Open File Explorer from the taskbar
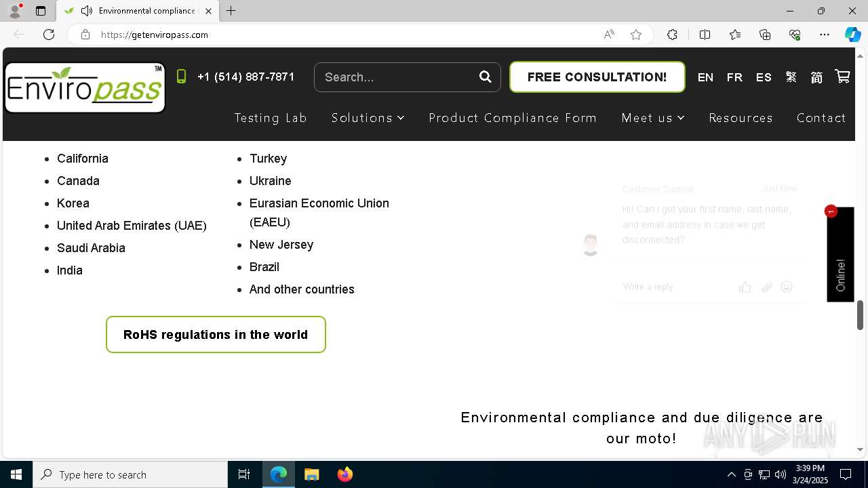 coord(311,474)
